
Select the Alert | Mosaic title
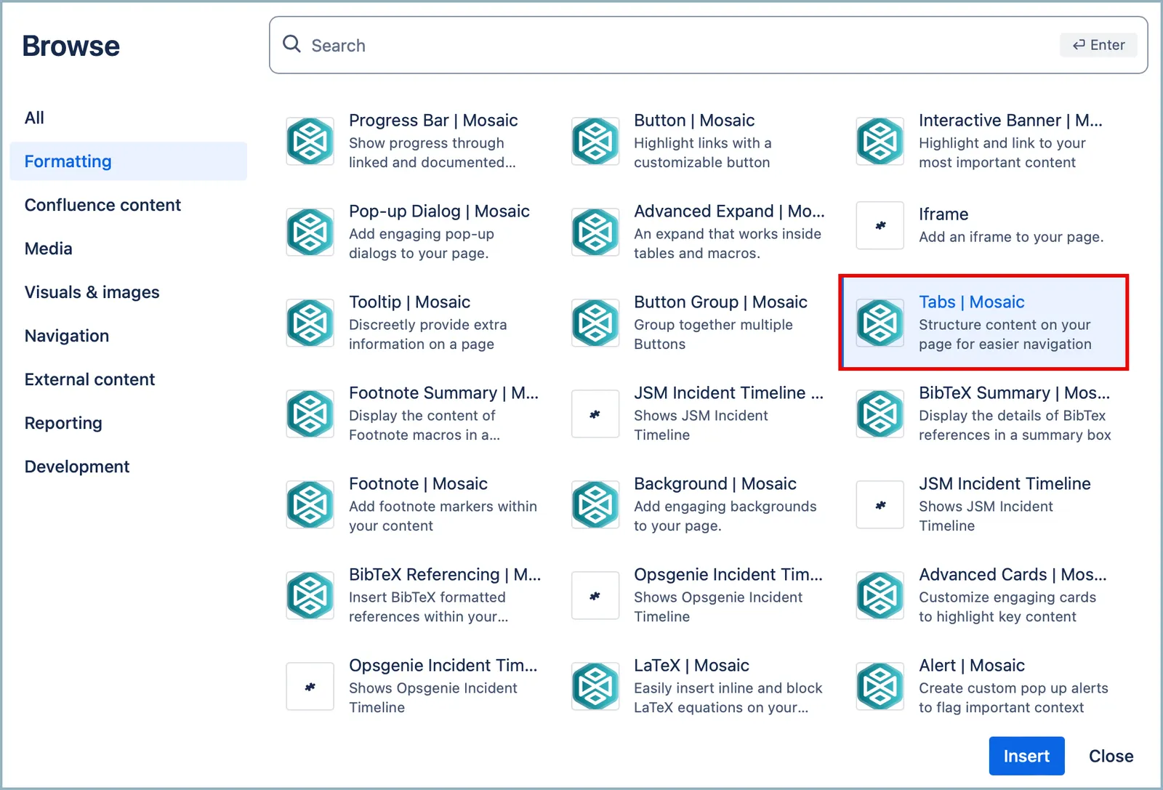[x=971, y=665]
